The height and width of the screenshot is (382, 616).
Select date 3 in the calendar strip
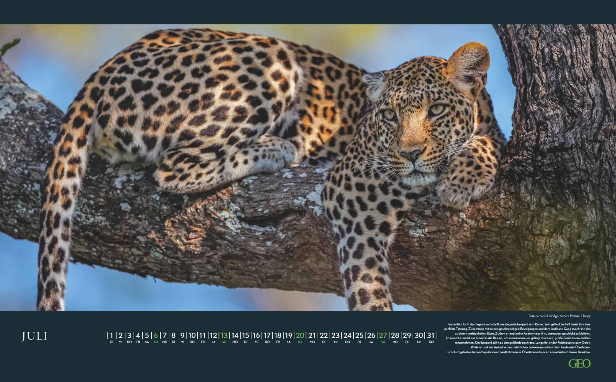click(129, 335)
